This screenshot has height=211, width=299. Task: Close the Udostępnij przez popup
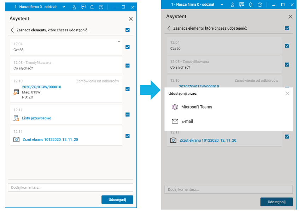[x=287, y=94]
